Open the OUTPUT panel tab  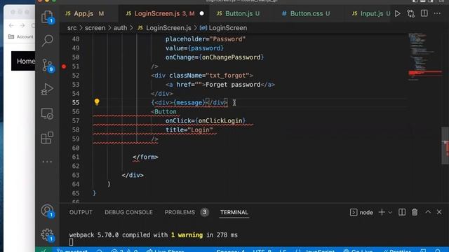click(x=81, y=212)
